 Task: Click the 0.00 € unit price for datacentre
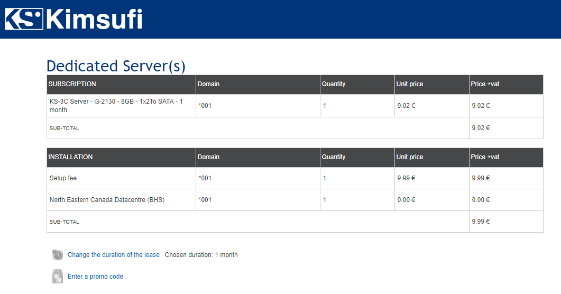pos(406,200)
